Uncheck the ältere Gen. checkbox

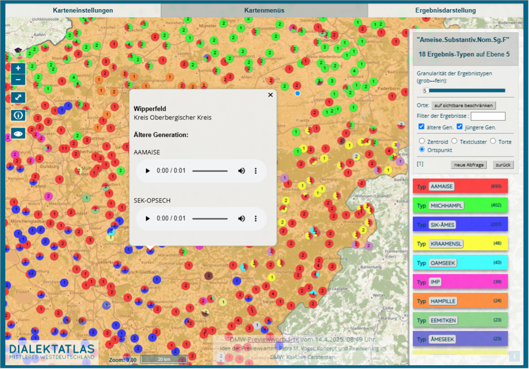pos(421,127)
